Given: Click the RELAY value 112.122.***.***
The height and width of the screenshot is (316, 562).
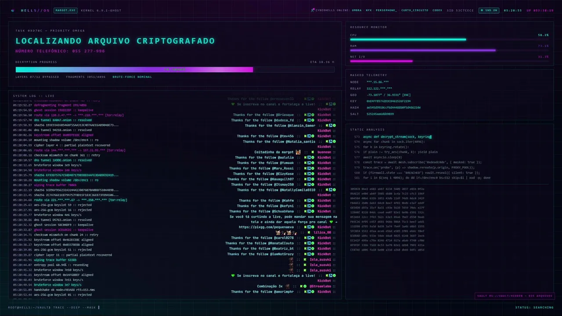Looking at the screenshot, I should tap(379, 88).
